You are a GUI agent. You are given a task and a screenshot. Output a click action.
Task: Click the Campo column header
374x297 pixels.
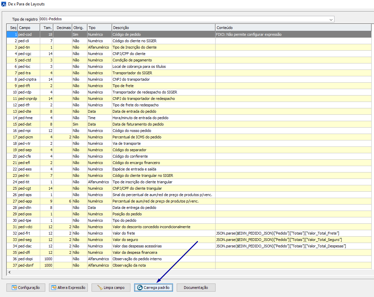coord(28,28)
